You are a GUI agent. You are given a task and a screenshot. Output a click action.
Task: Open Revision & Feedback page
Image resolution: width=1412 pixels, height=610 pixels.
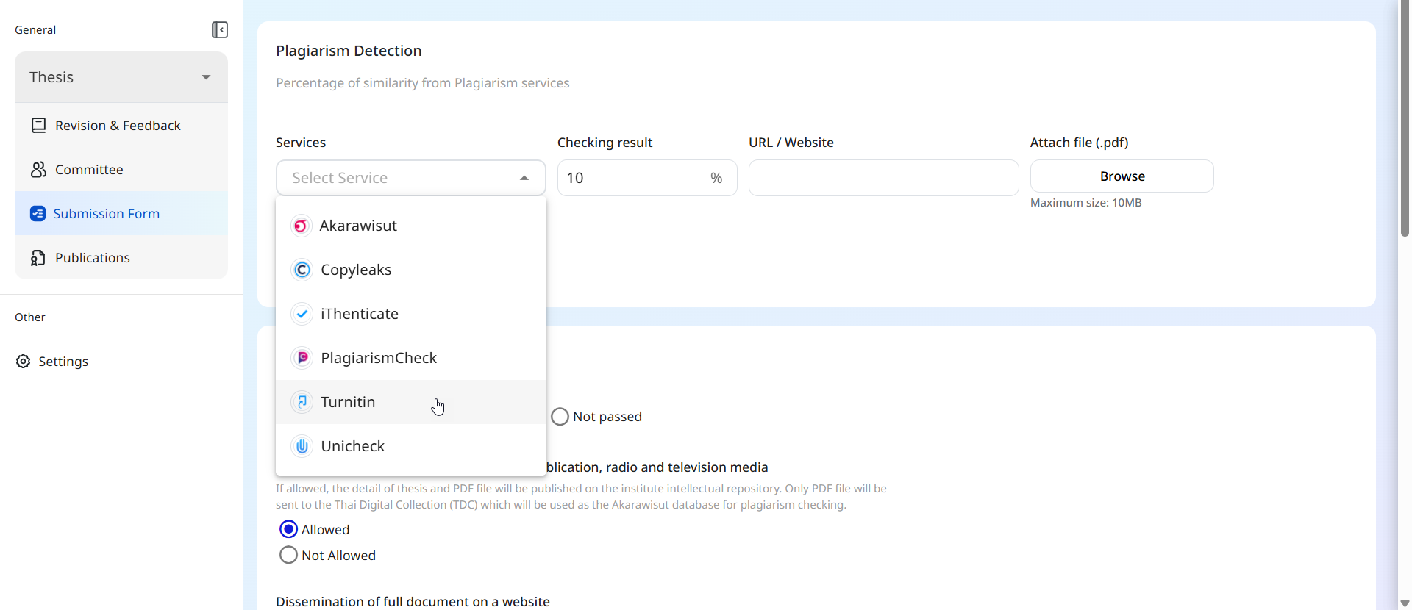click(121, 126)
